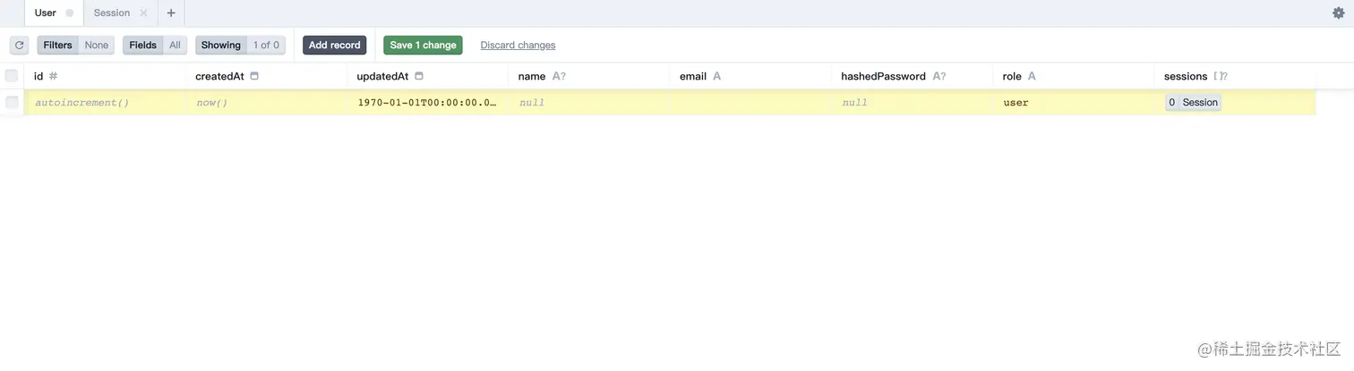Image resolution: width=1354 pixels, height=371 pixels.
Task: Toggle the select-all header checkbox
Action: click(12, 76)
